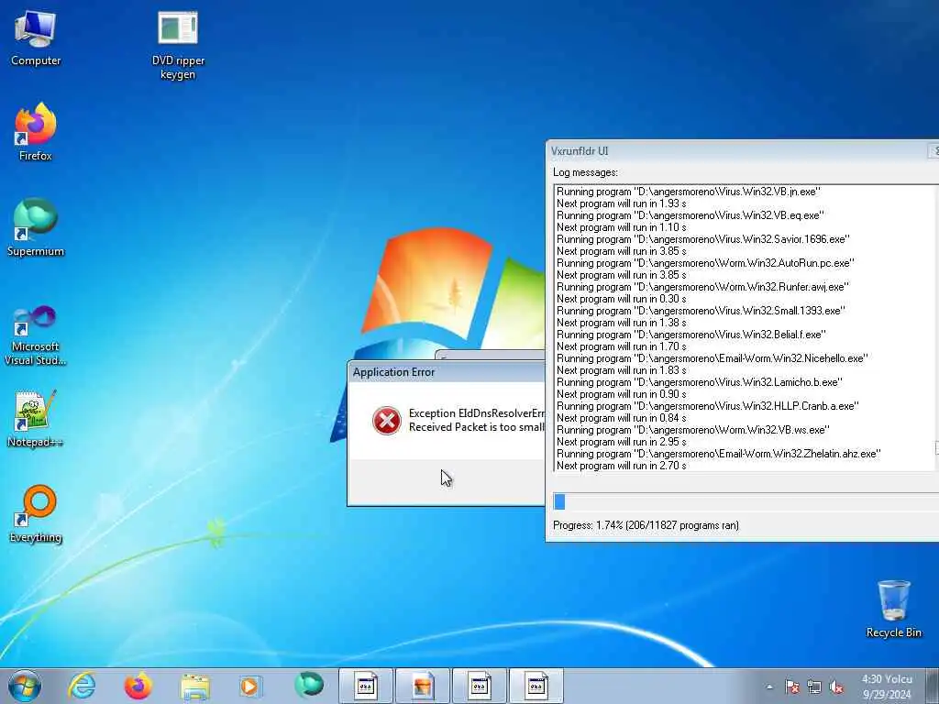Image resolution: width=939 pixels, height=704 pixels.
Task: Open the Recycle Bin on the desktop
Action: coord(893,609)
